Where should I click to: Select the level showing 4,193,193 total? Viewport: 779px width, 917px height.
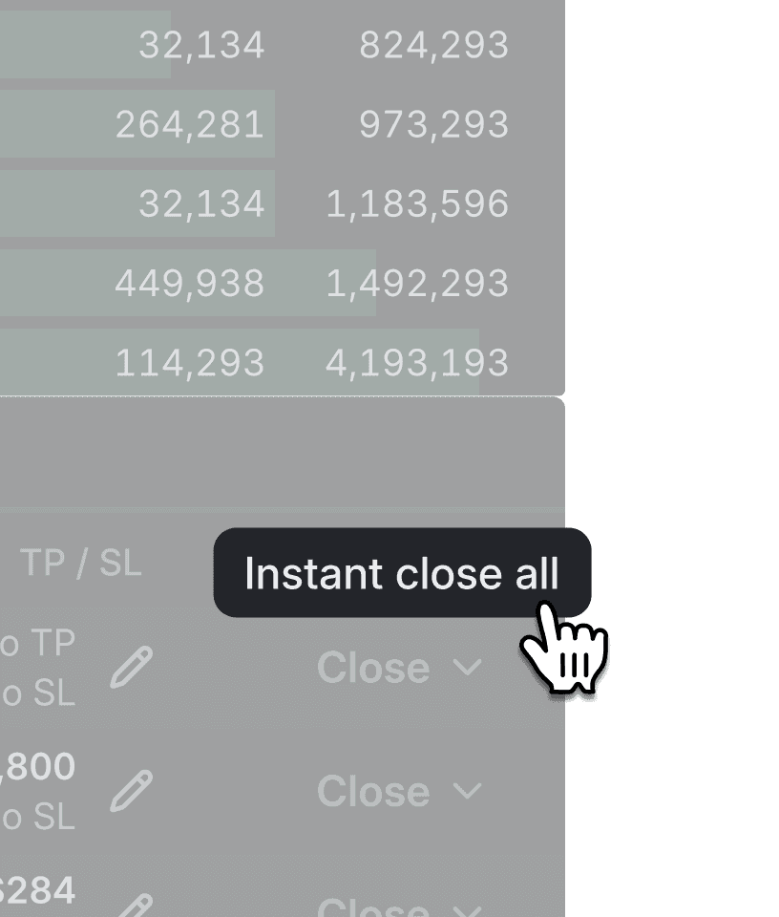(415, 363)
